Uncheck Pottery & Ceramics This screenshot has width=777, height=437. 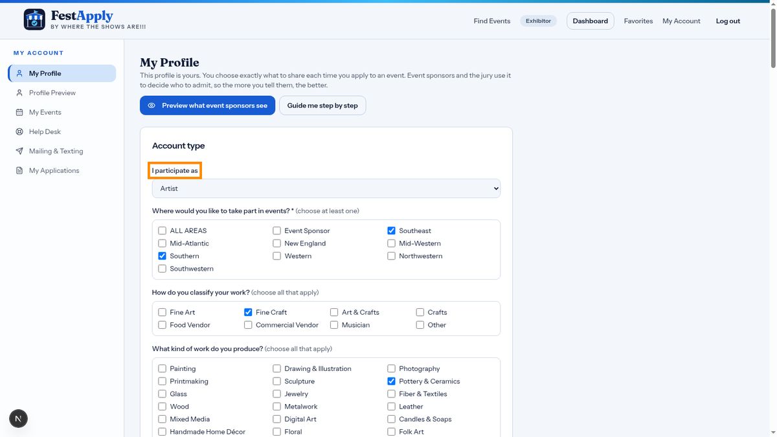(392, 381)
